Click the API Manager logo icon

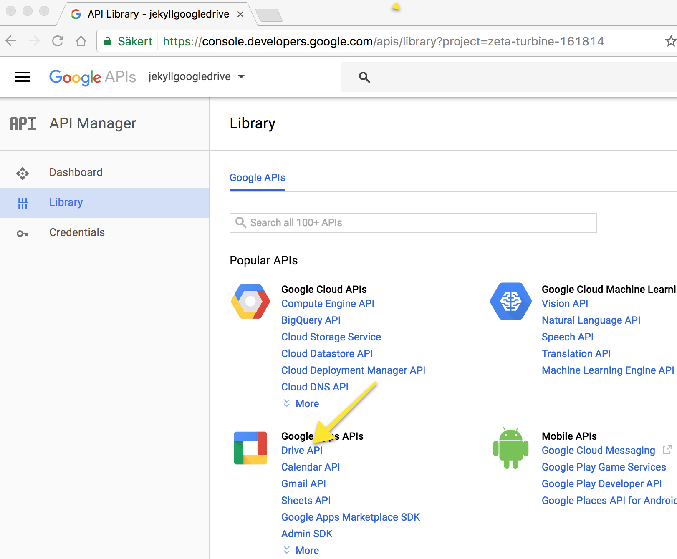pyautogui.click(x=23, y=123)
